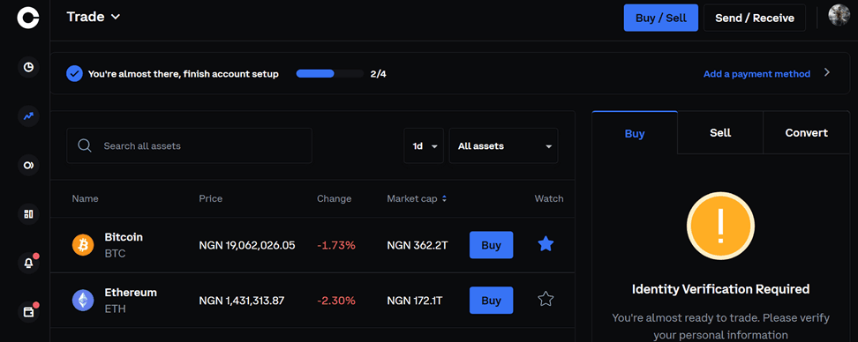Open notifications bell icon in sidebar
Viewport: 858px width, 342px height.
[28, 264]
